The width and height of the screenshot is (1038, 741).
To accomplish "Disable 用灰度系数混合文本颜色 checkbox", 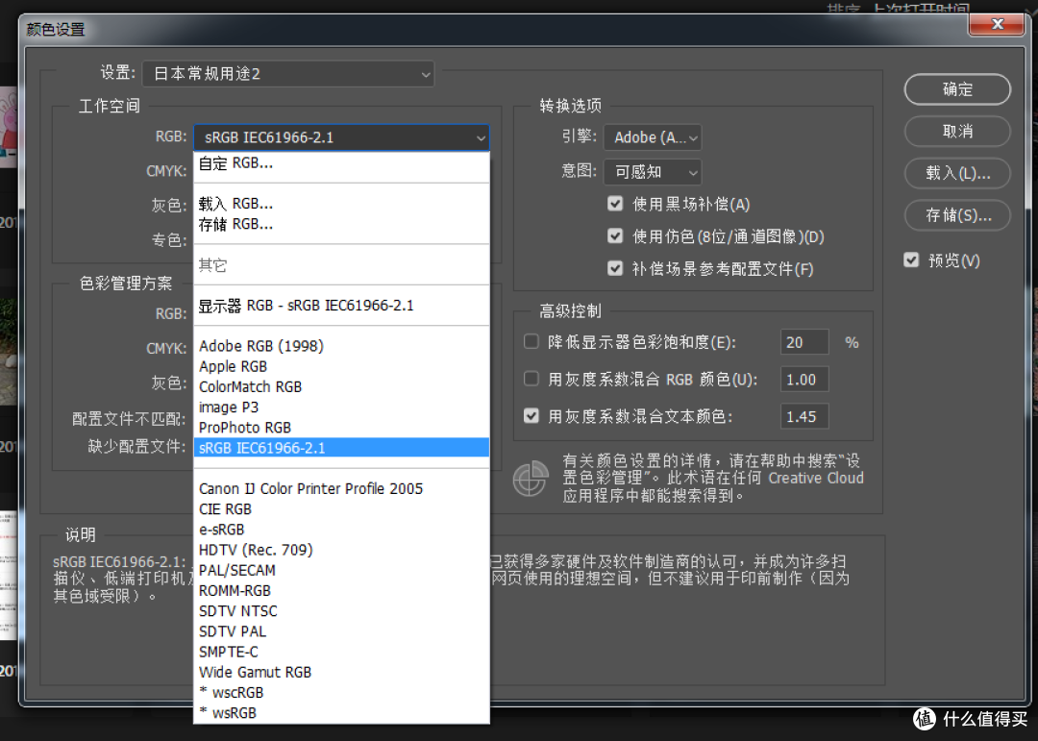I will coord(531,416).
